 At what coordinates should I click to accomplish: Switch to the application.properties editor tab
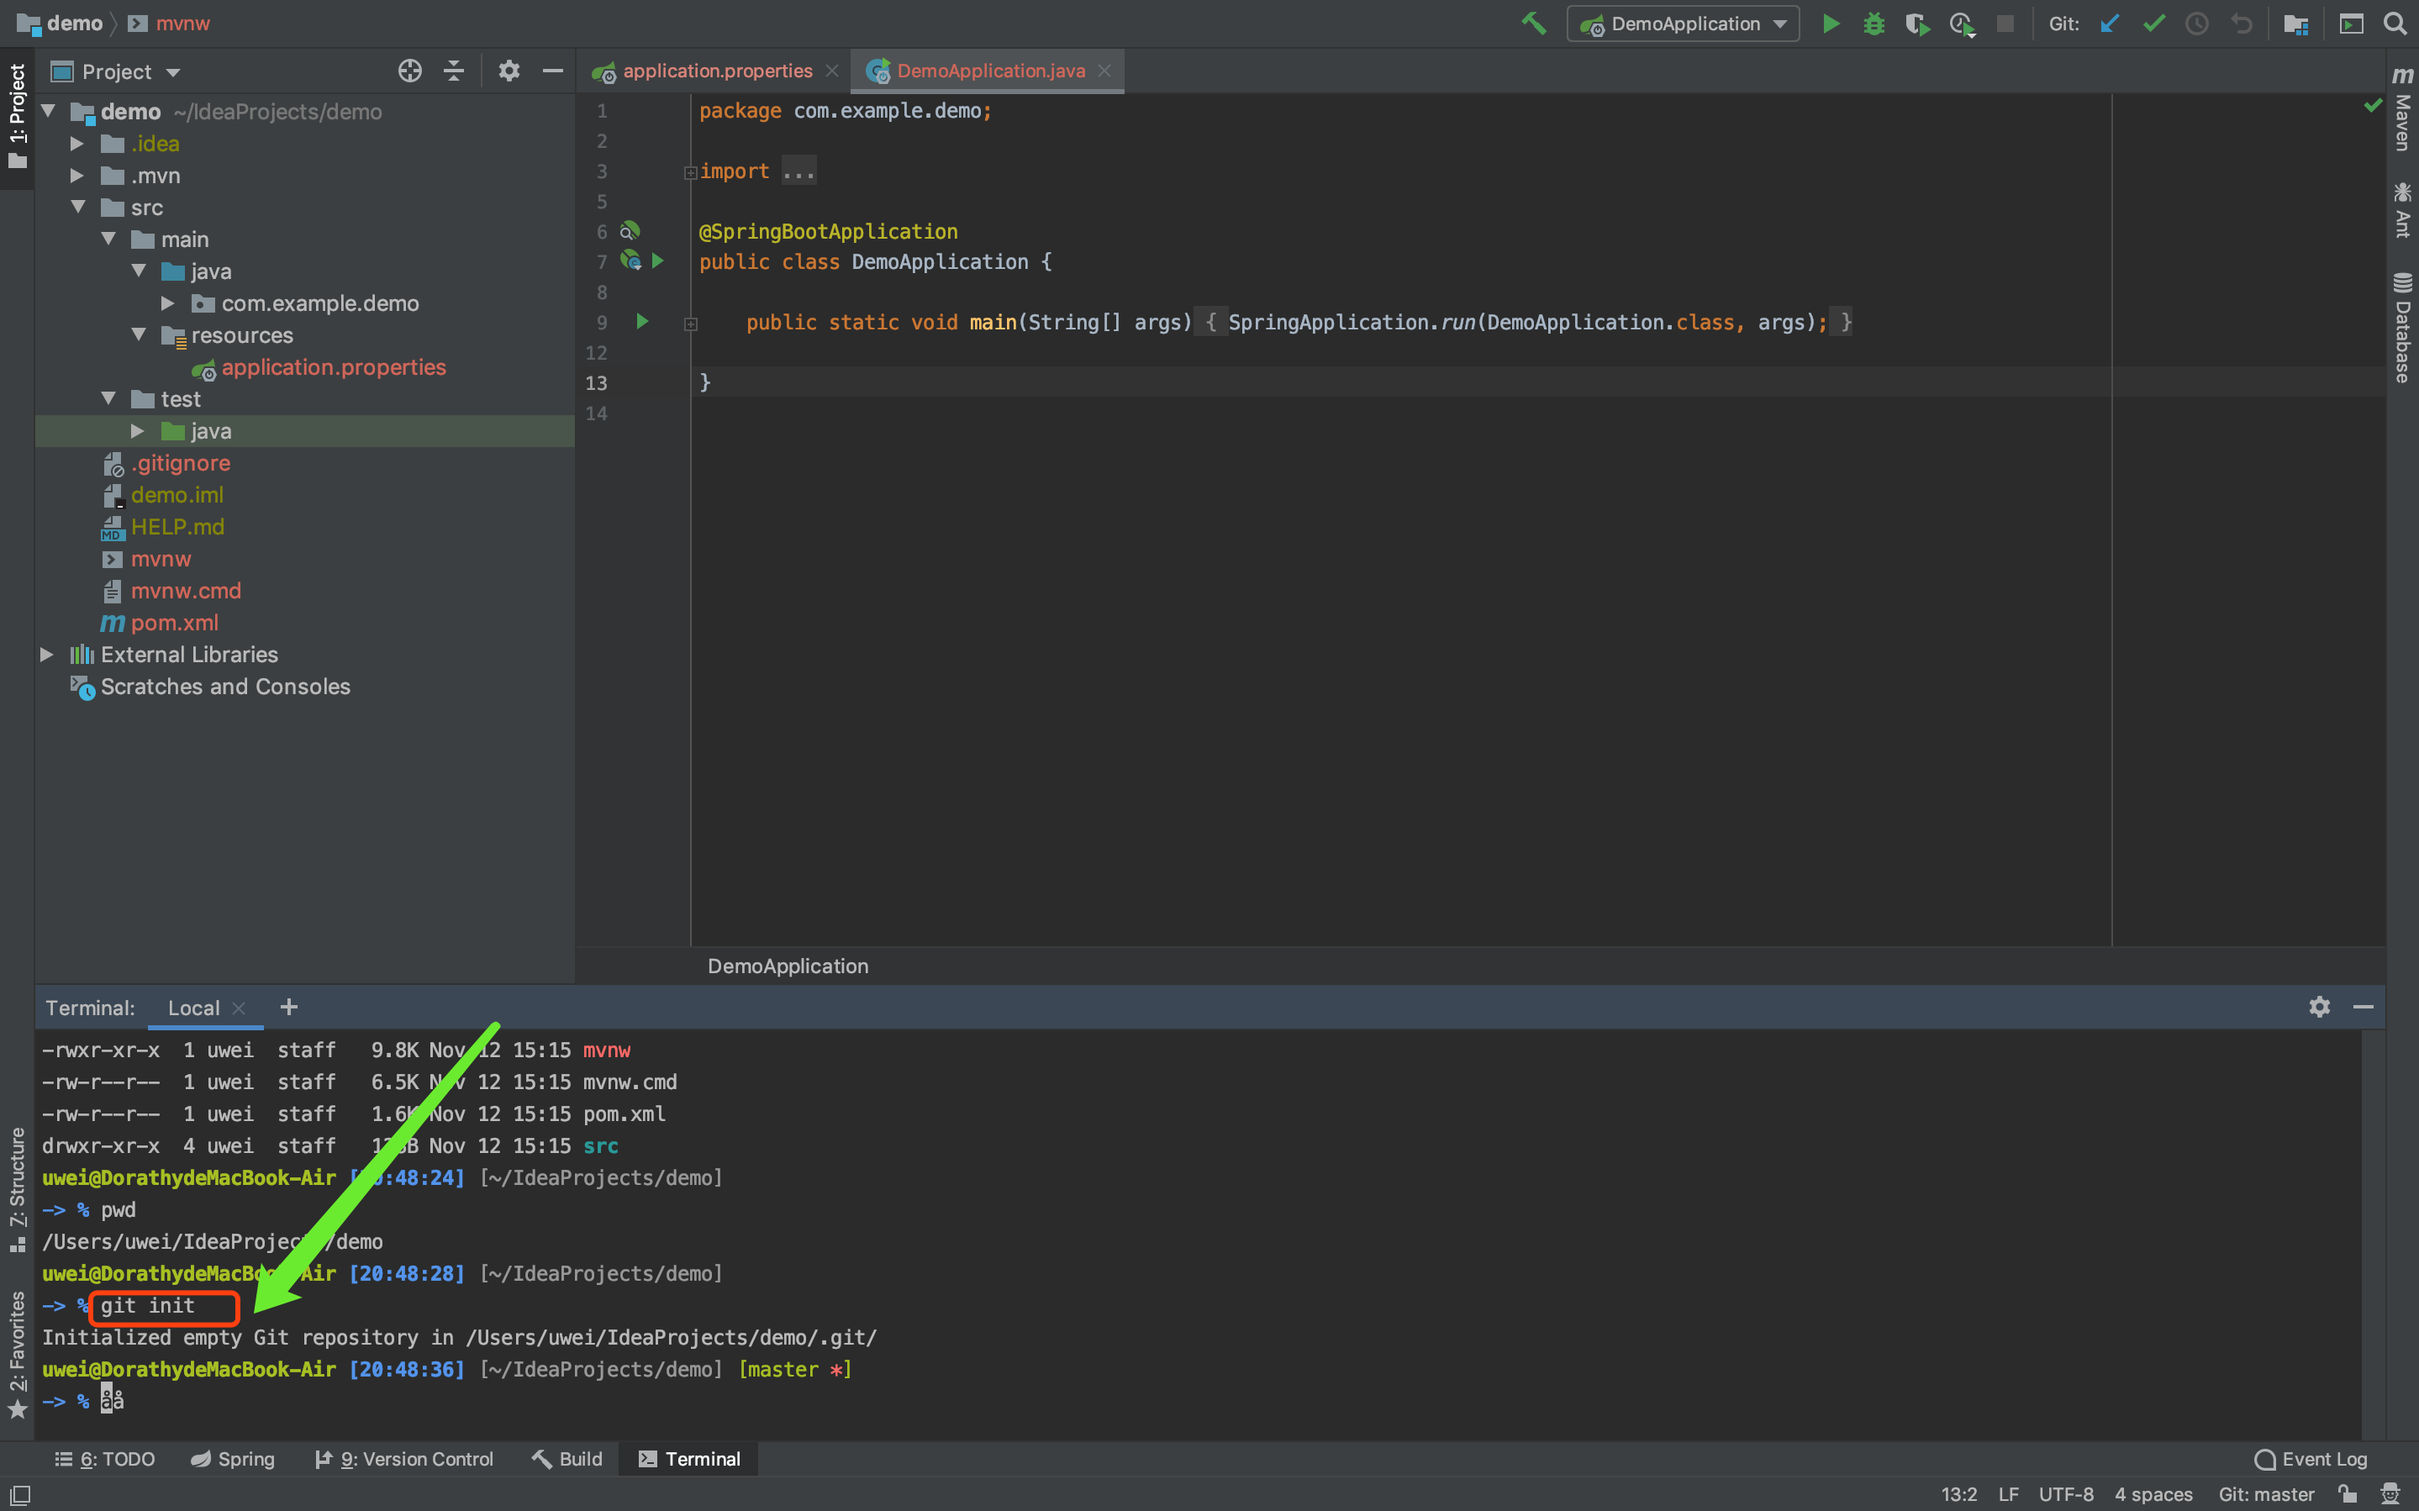coord(716,71)
